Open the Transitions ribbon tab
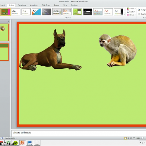Viewport: 146px width, 146px height. pos(22,5)
